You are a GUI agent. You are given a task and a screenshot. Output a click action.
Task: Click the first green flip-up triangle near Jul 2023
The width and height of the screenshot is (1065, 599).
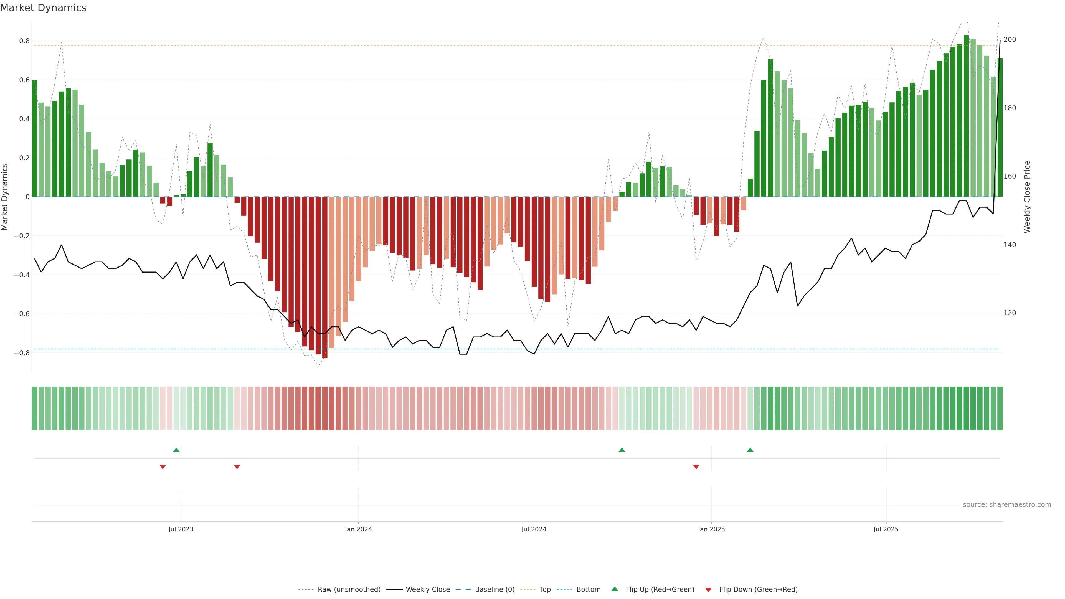pos(176,450)
